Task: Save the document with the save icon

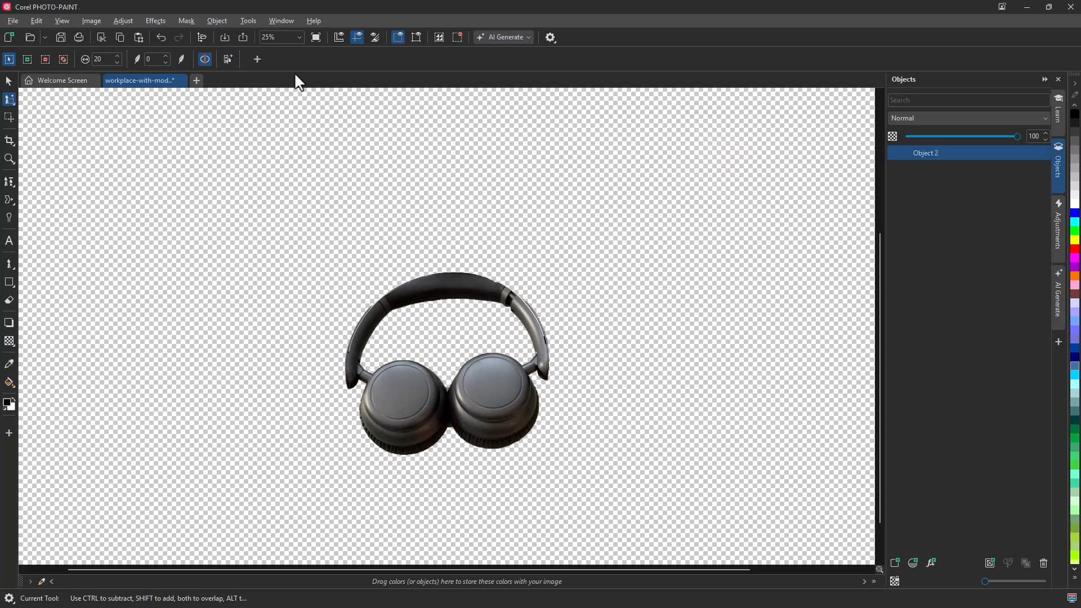Action: coord(60,37)
